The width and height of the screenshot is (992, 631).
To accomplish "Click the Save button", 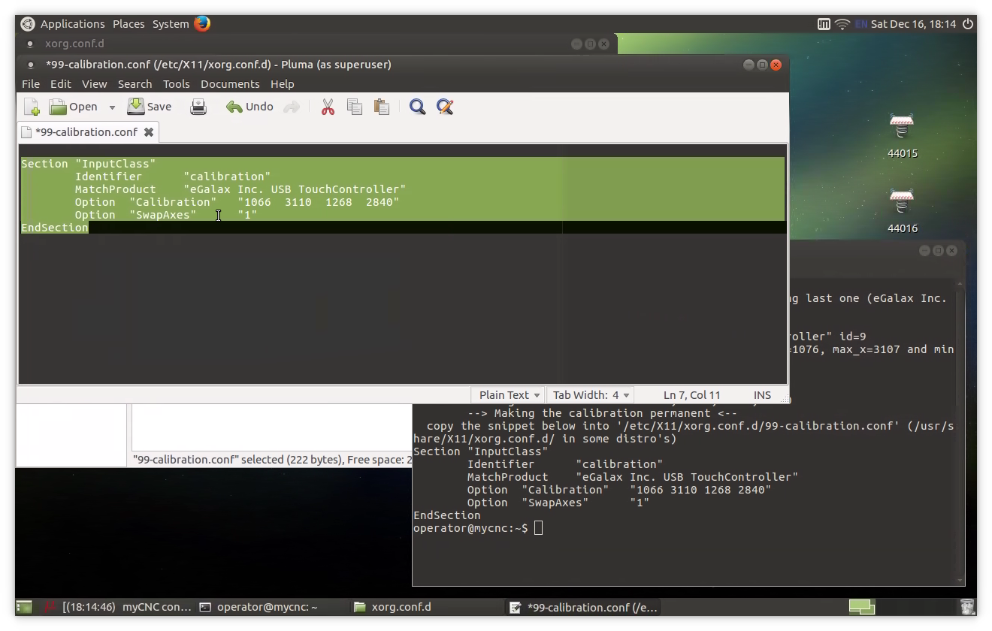I will point(150,107).
